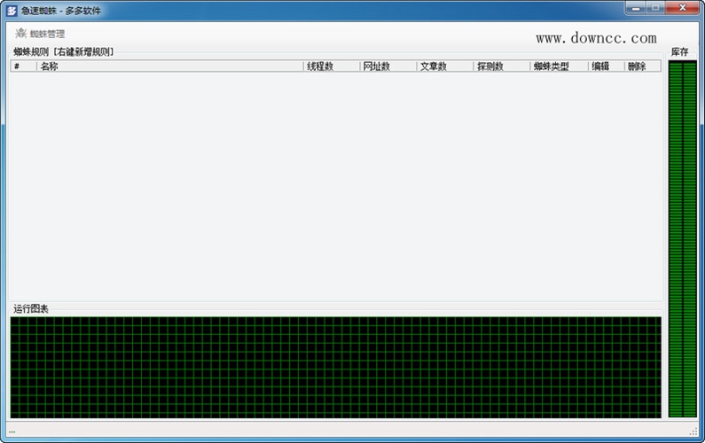Click the 运行图表 green grid chart

pyautogui.click(x=335, y=367)
